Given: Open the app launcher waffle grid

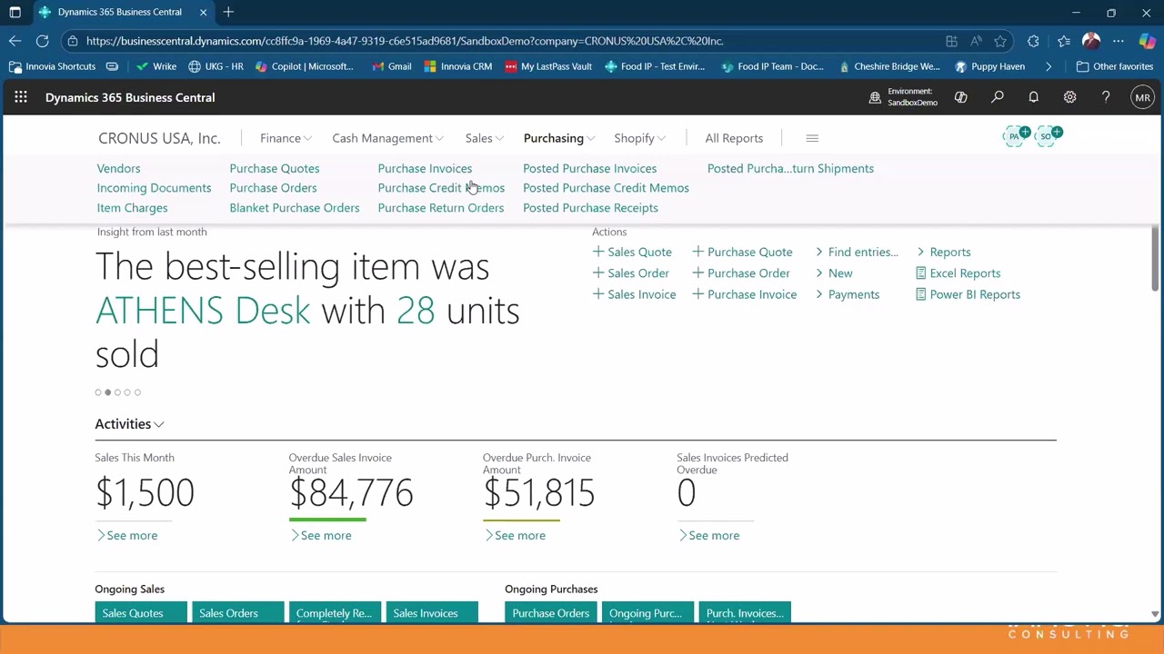Looking at the screenshot, I should 21,97.
